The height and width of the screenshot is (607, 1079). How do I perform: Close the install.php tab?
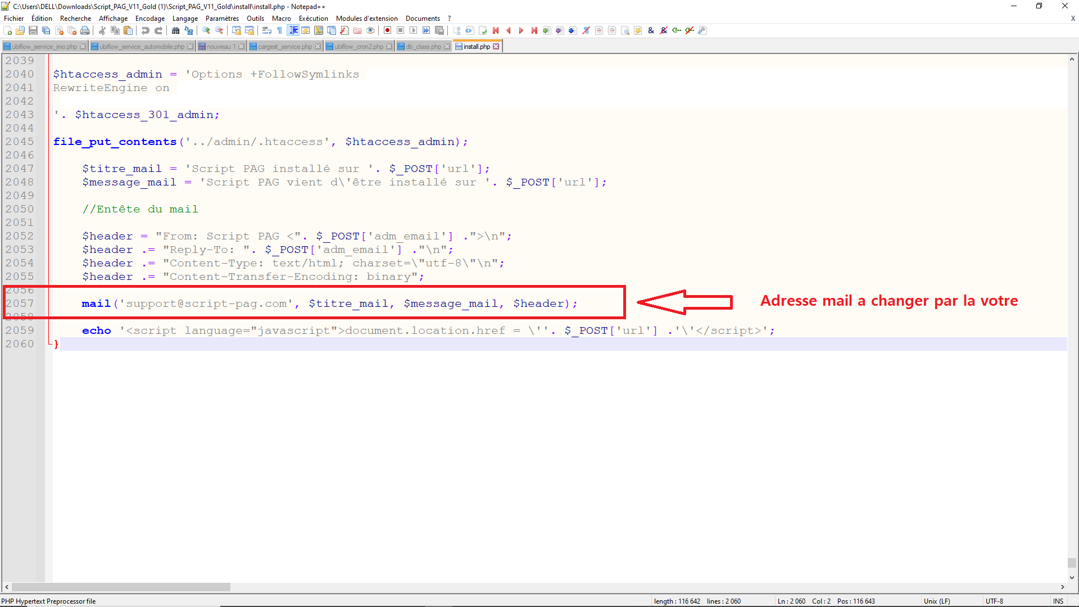496,47
